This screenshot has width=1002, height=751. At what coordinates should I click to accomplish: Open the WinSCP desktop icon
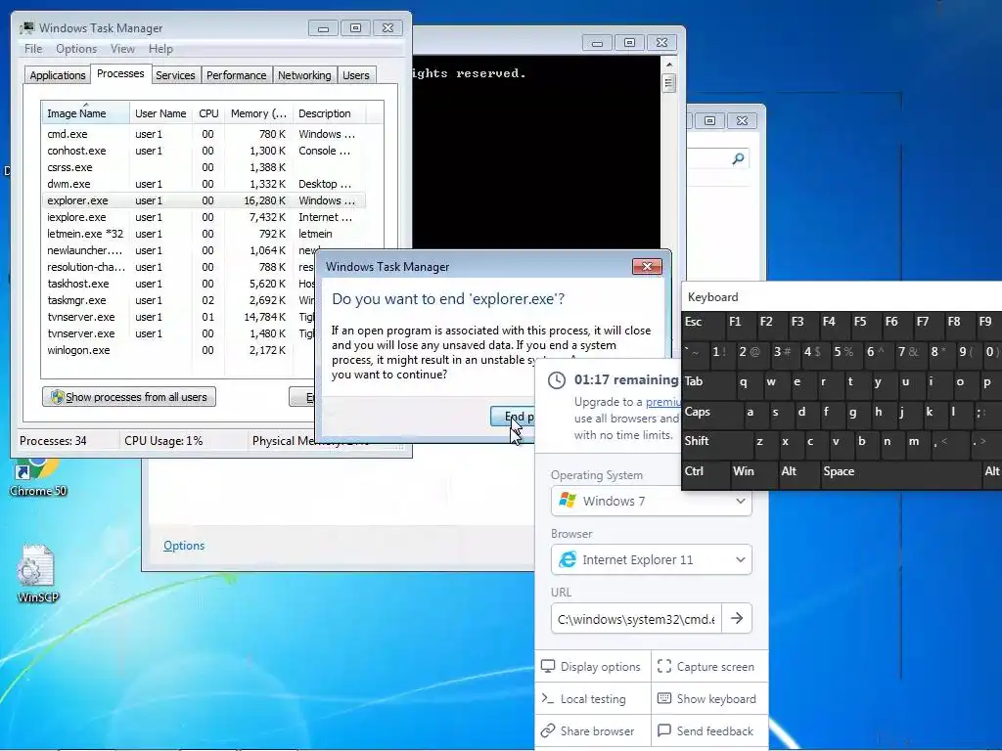[37, 573]
